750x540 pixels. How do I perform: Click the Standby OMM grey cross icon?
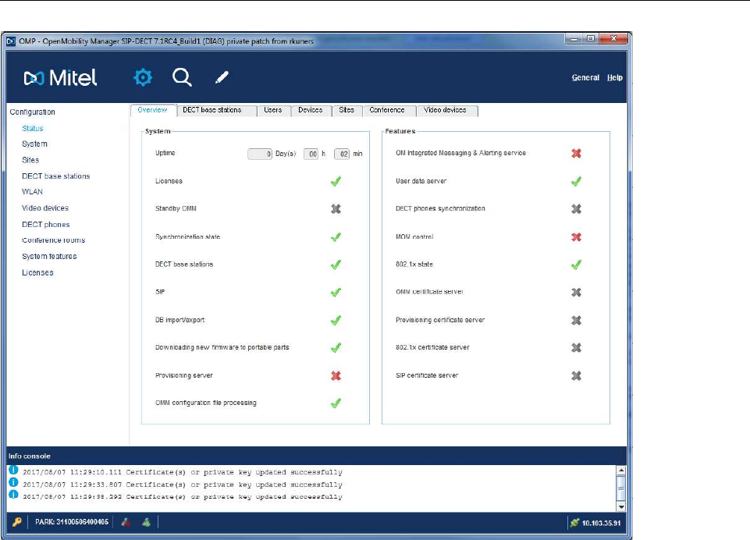(x=336, y=208)
